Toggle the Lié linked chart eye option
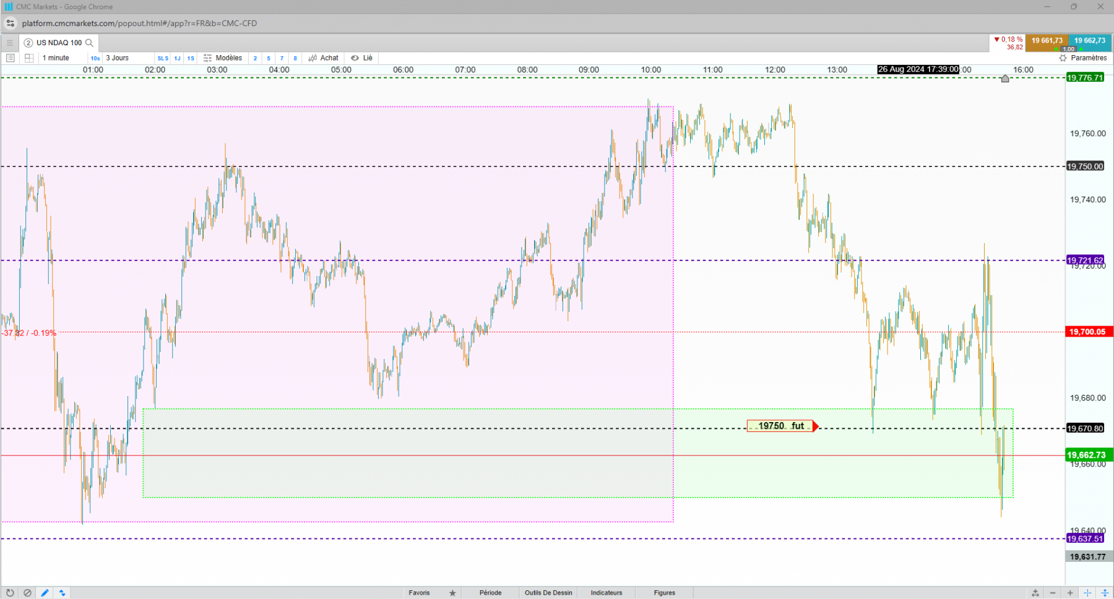The image size is (1114, 599). coord(362,58)
